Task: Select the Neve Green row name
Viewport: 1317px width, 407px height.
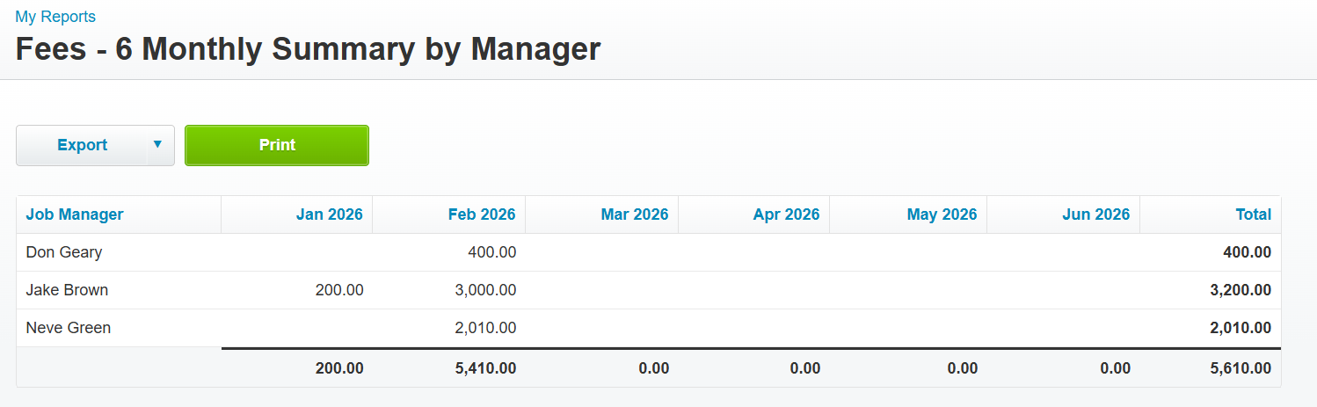Action: click(x=69, y=328)
